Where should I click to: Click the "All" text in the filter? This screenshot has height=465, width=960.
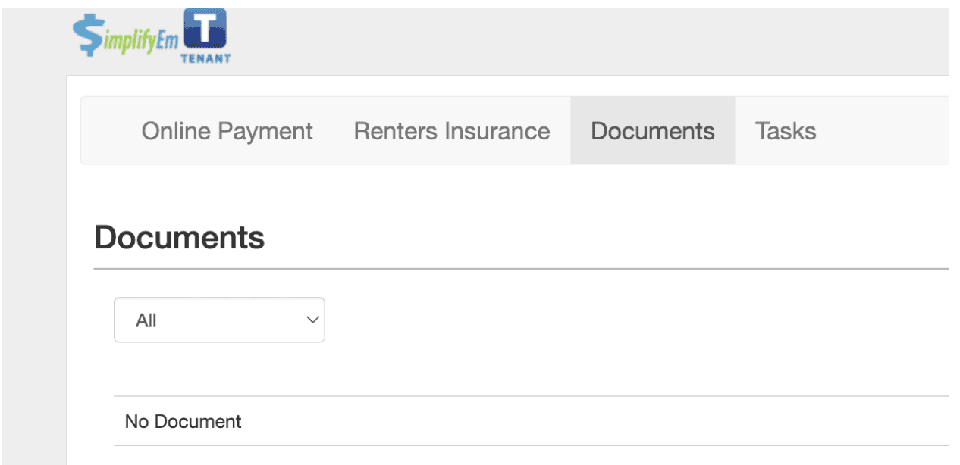point(146,320)
